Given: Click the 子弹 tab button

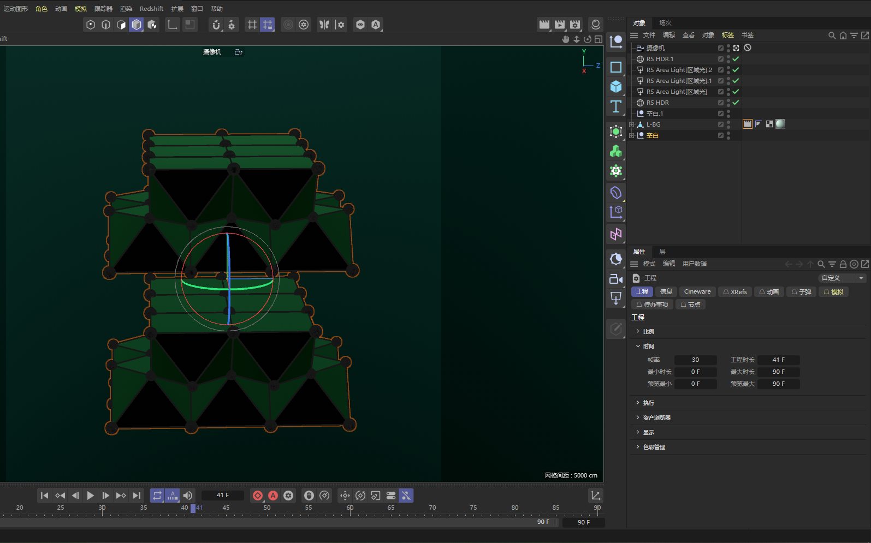Looking at the screenshot, I should [801, 292].
